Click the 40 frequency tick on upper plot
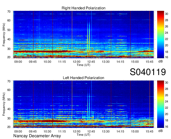 tap(9, 39)
